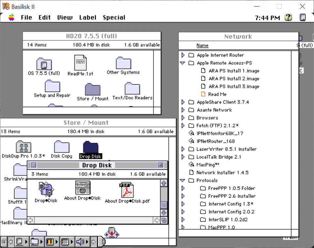This screenshot has width=314, height=248.
Task: Open the OS 7.5.5 (full) system folder icon
Action: (x=44, y=64)
